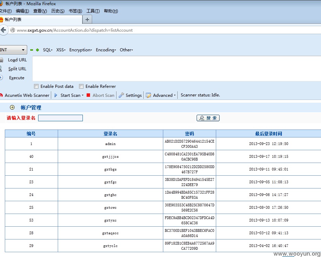Click row number 53 cell

(31, 220)
